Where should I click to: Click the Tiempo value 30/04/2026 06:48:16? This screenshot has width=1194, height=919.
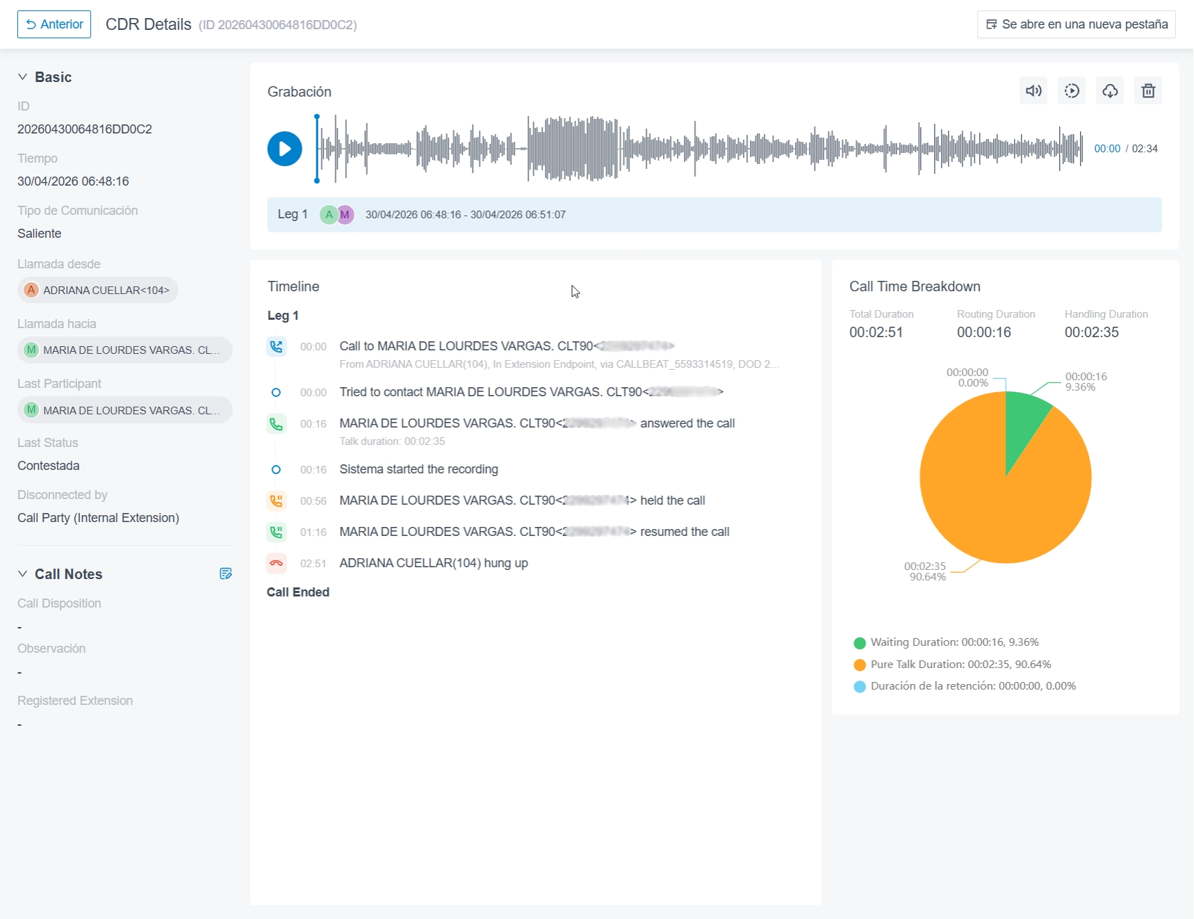pyautogui.click(x=73, y=181)
